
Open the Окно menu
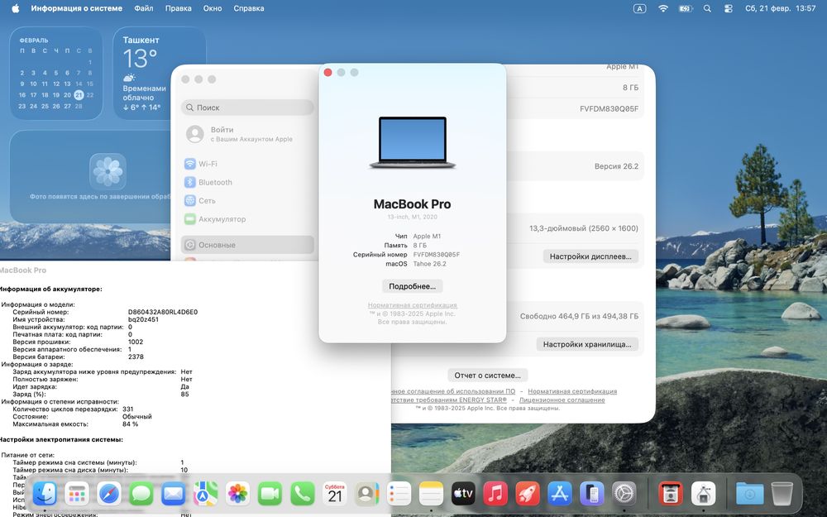pos(213,8)
